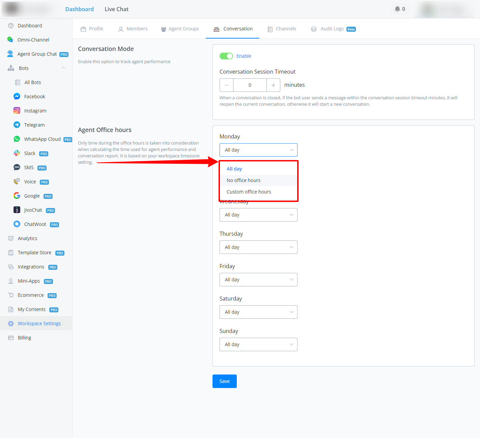480x438 pixels.
Task: Decrease session timeout with minus button
Action: click(226, 85)
